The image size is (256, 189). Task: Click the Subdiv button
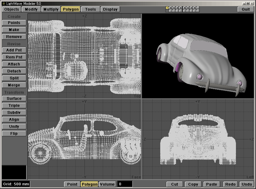click(x=14, y=113)
